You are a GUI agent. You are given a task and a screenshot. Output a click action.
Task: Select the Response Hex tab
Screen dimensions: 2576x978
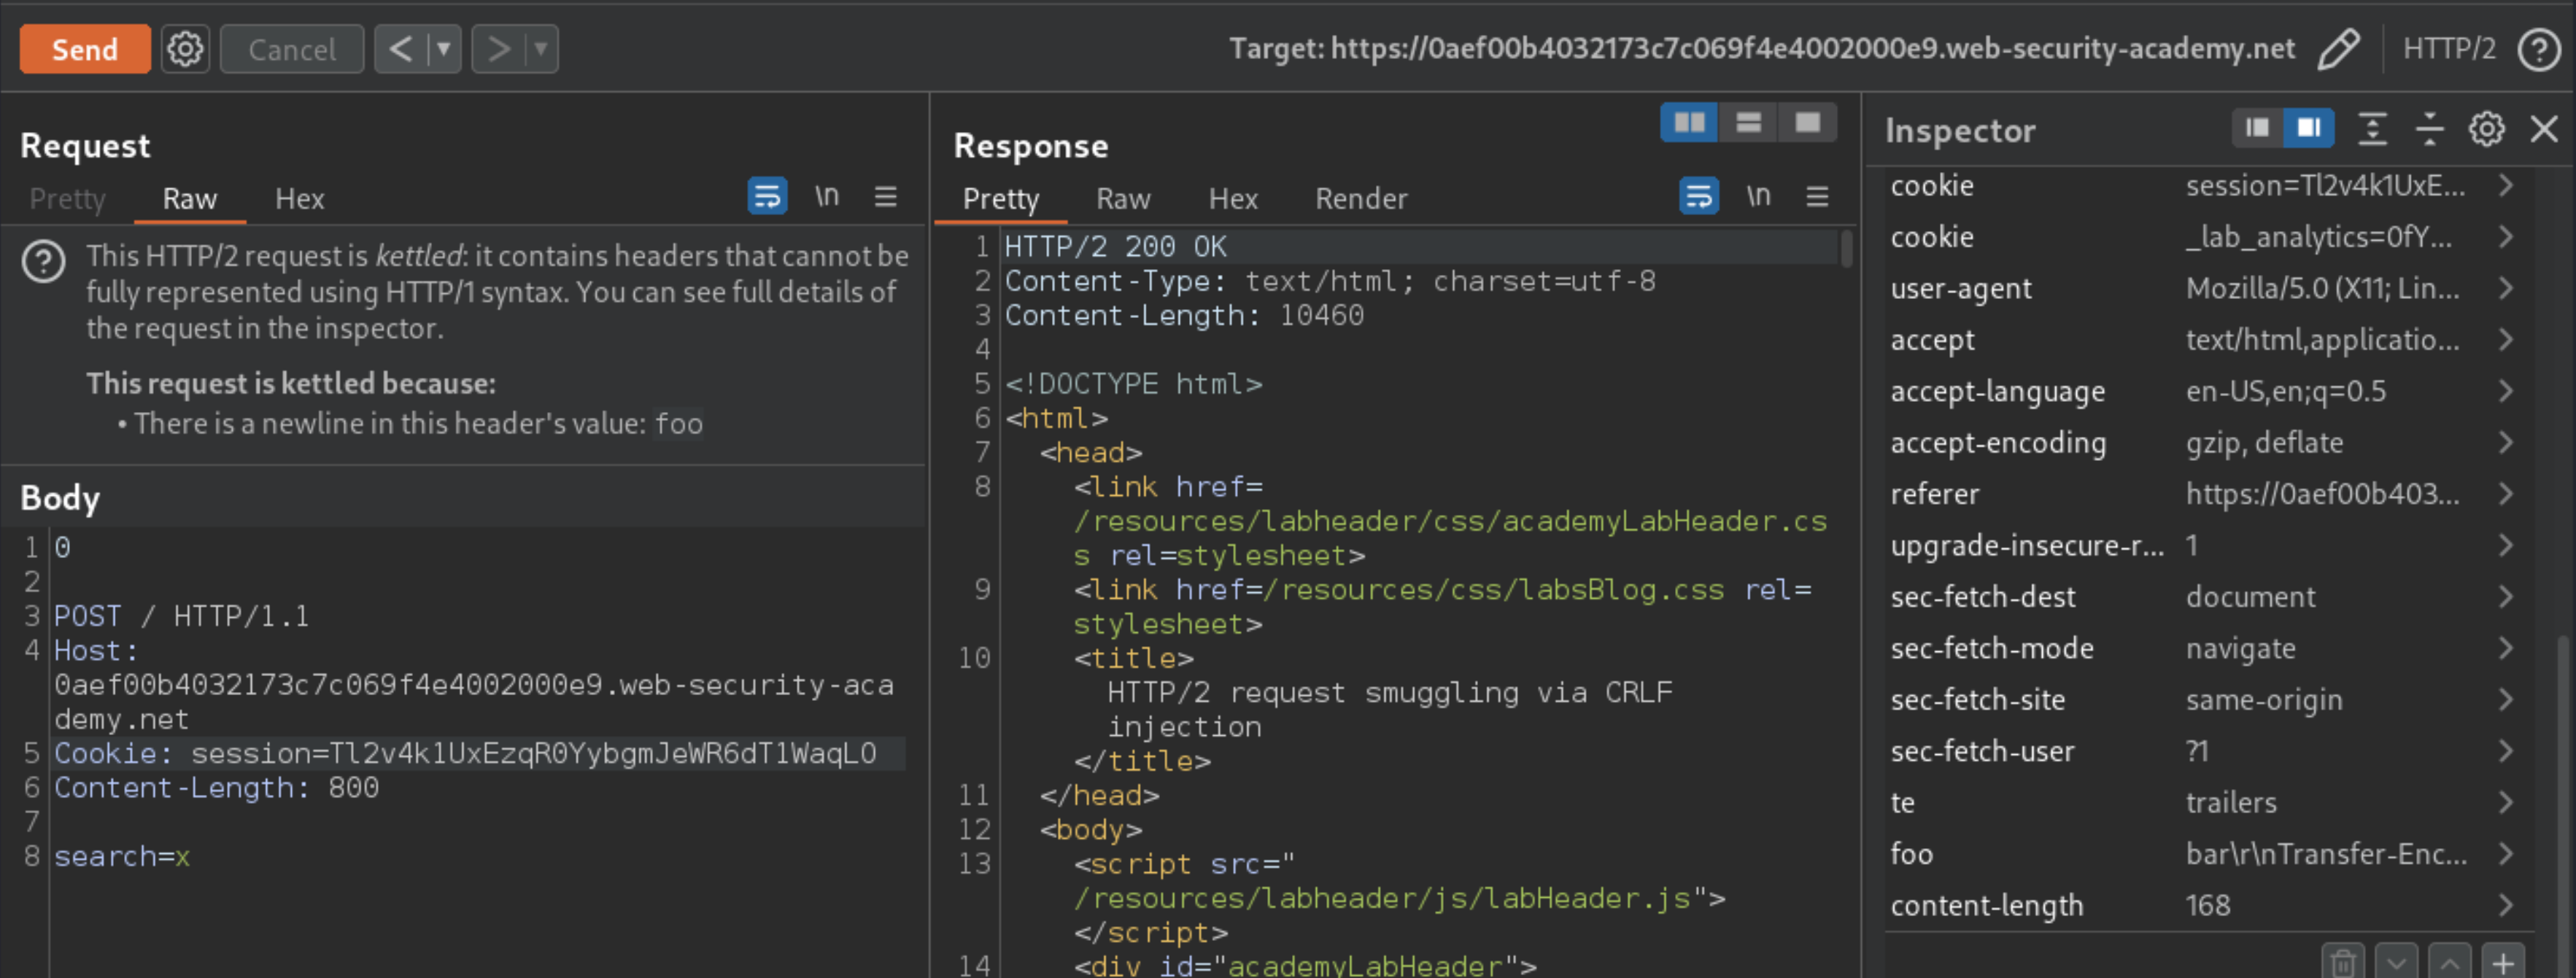point(1233,198)
